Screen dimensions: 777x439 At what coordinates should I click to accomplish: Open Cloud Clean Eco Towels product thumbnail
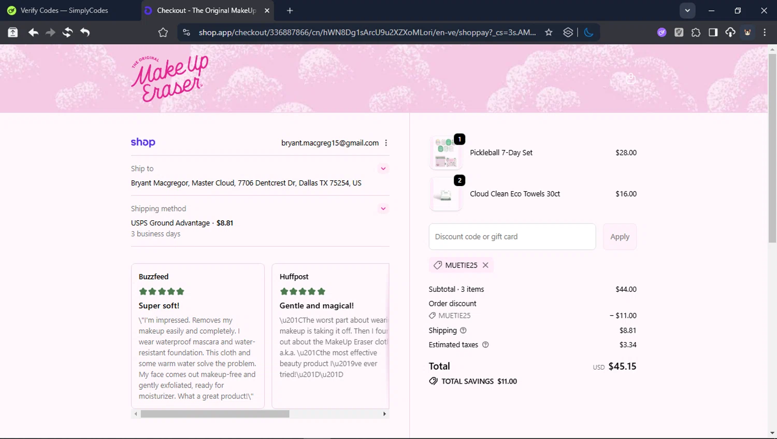445,194
